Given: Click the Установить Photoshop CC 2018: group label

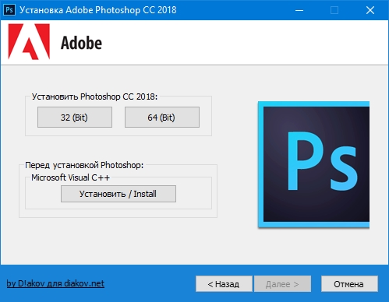Looking at the screenshot, I should (94, 97).
